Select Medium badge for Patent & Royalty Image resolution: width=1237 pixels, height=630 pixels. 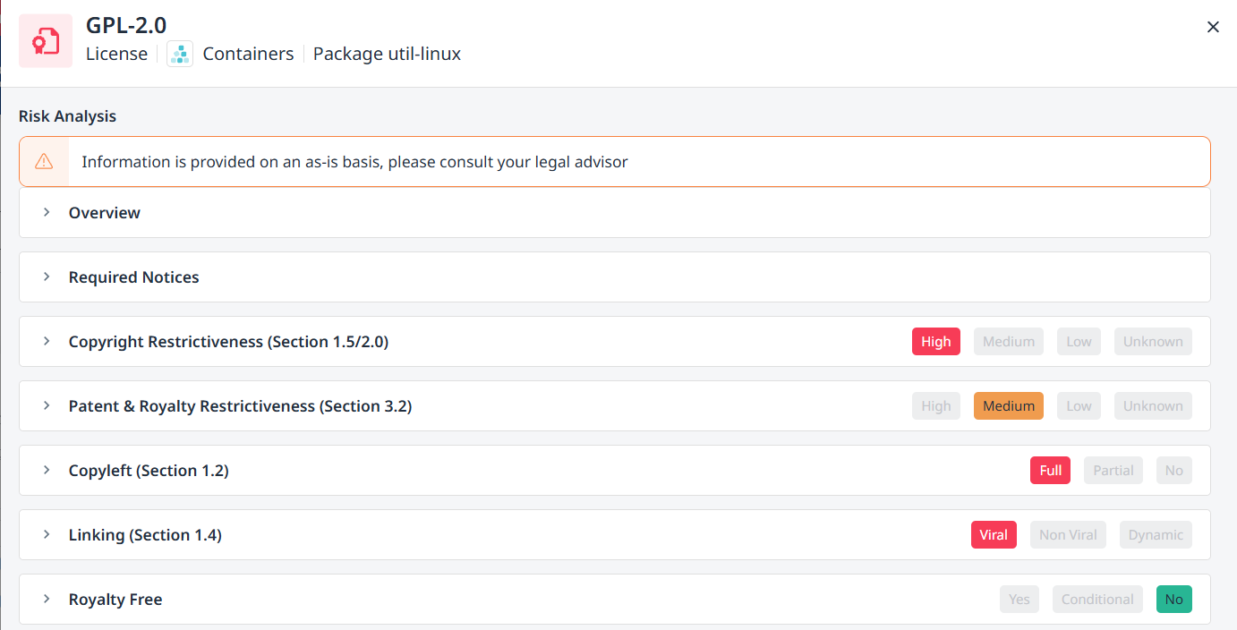1008,406
